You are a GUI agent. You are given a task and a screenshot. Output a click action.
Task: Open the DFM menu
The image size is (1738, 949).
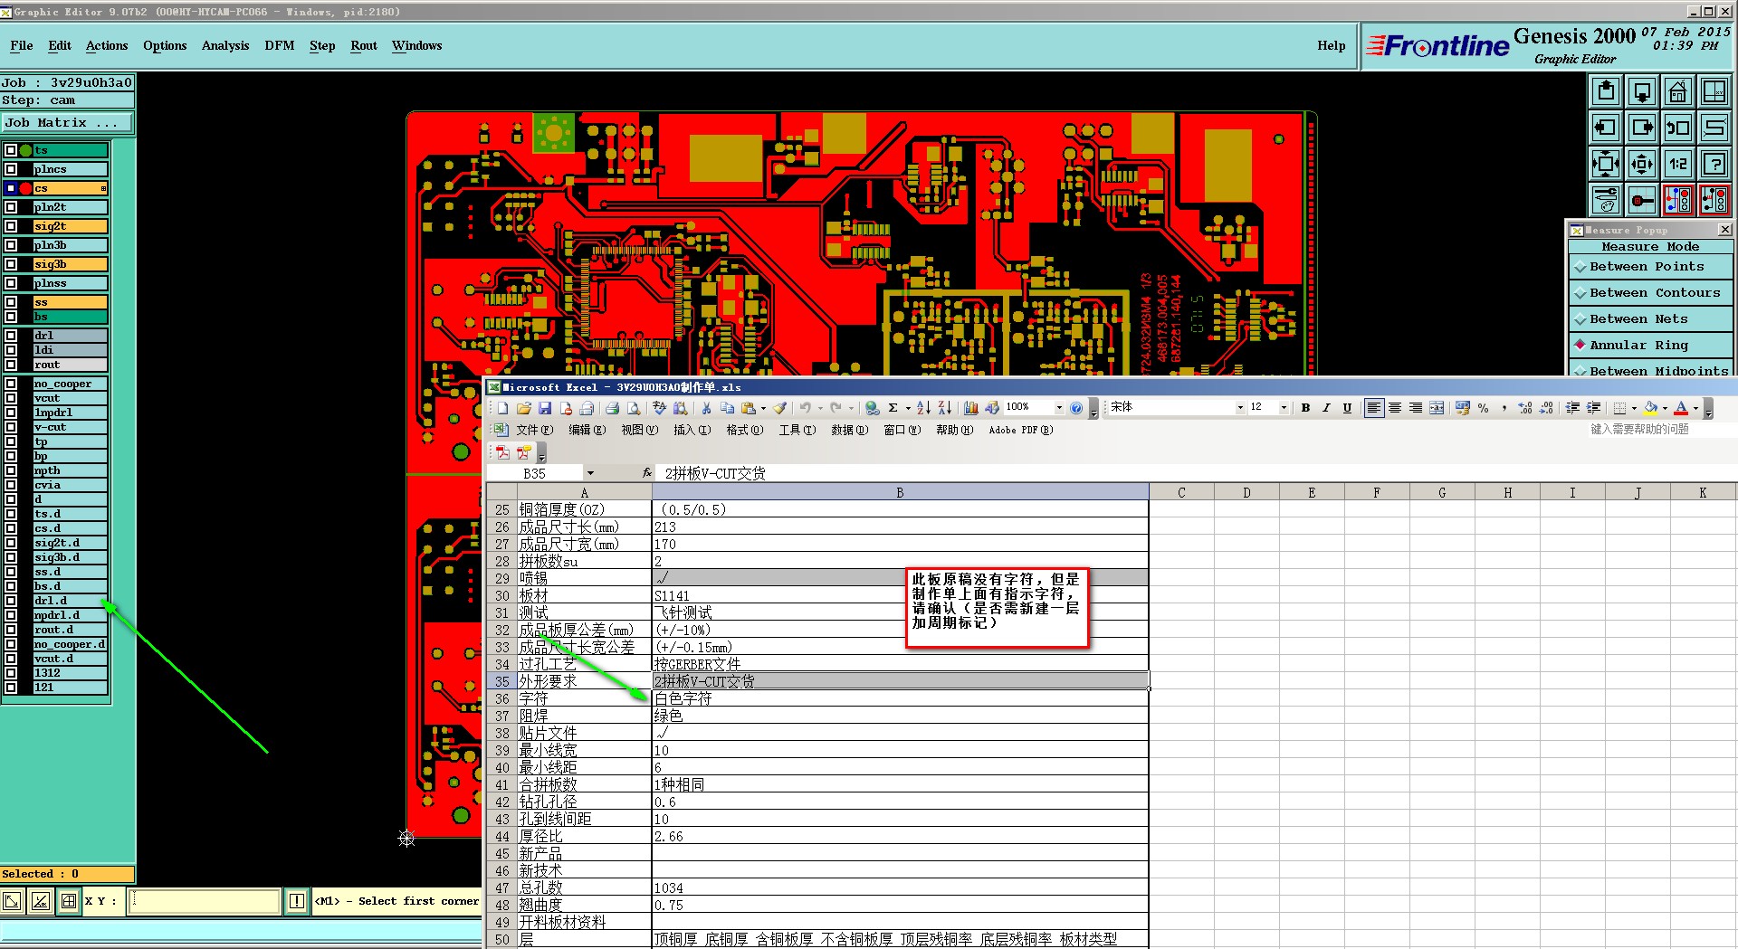pos(279,45)
